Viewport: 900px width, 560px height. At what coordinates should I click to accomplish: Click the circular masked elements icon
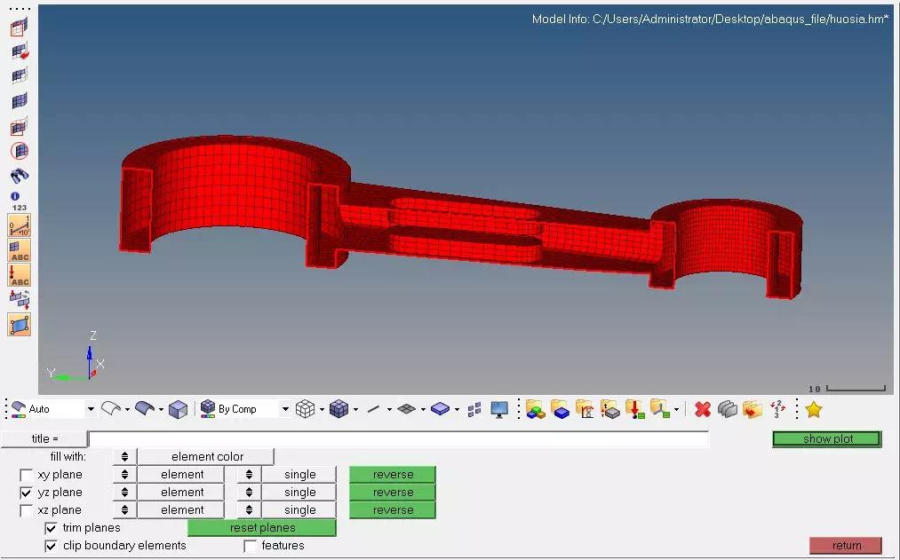pyautogui.click(x=20, y=151)
